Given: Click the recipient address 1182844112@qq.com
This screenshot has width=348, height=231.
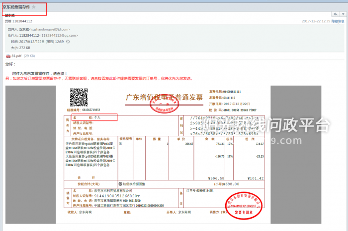Looking at the screenshot, I should click(59, 35).
